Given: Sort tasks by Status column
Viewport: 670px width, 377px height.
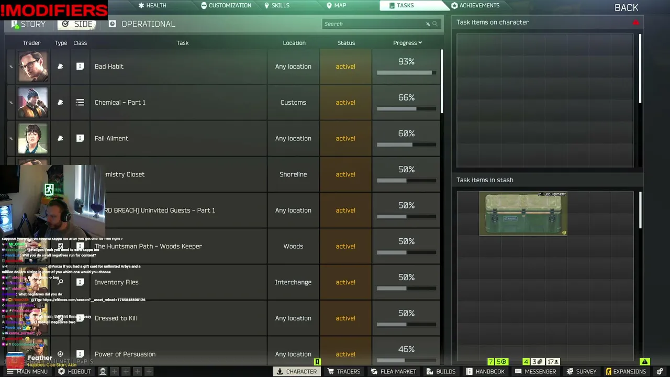Looking at the screenshot, I should 346,43.
